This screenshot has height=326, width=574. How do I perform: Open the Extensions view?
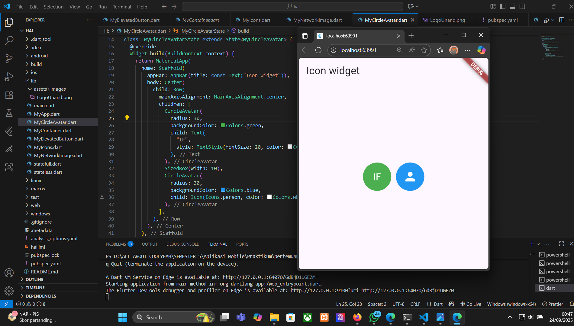pyautogui.click(x=9, y=95)
